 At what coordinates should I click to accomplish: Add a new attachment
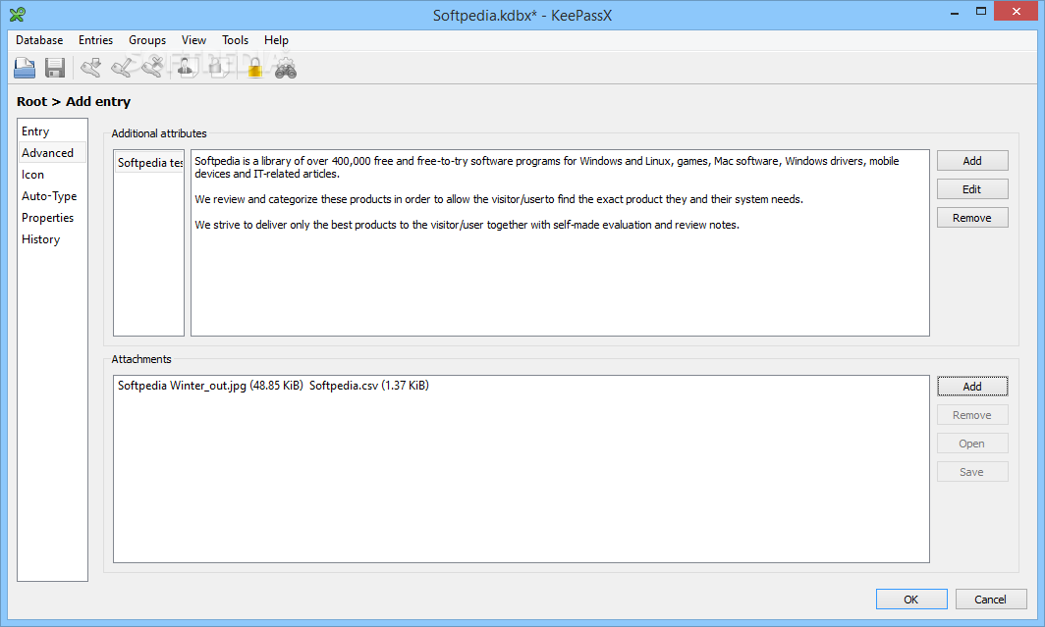tap(972, 386)
